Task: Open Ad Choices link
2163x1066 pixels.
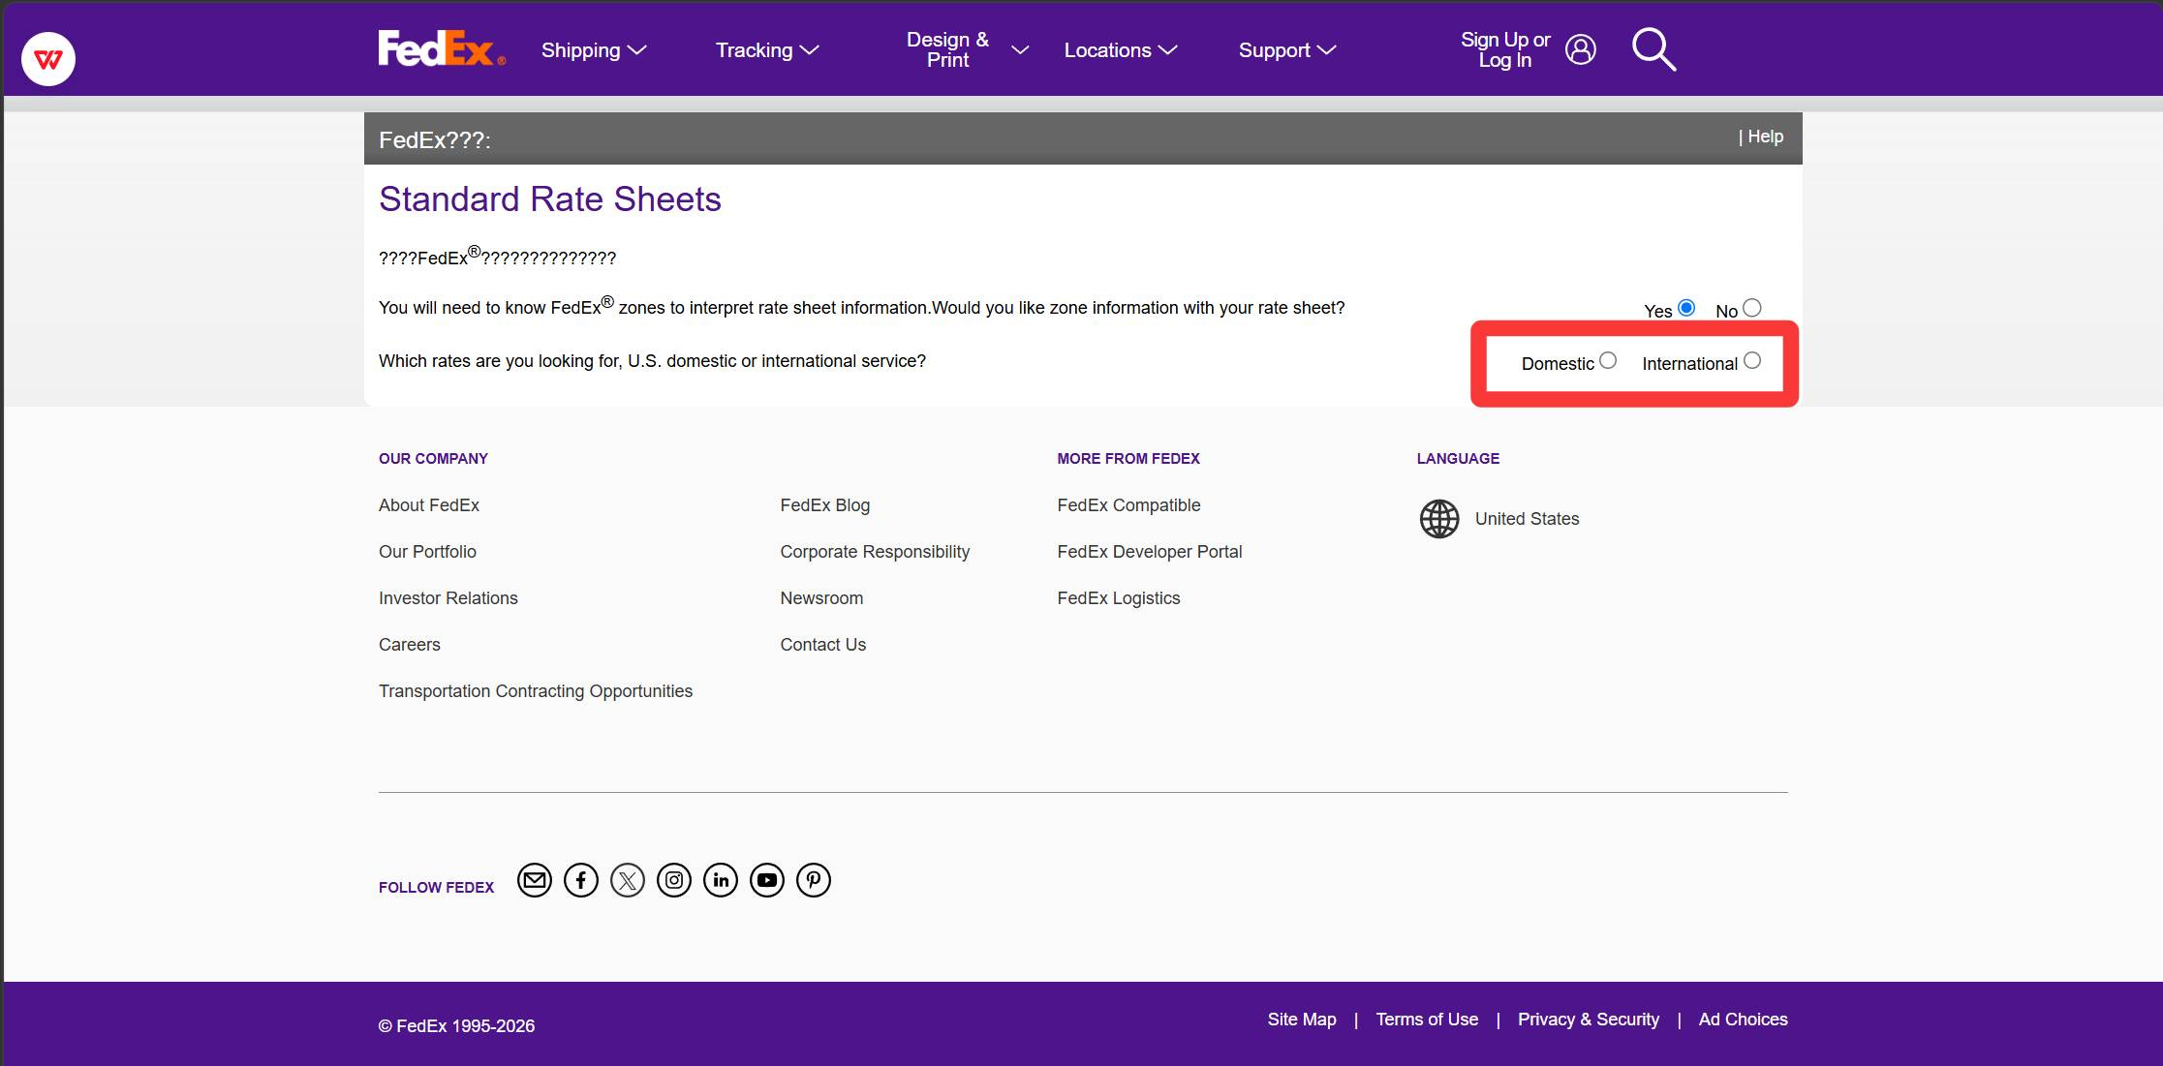Action: click(x=1744, y=1020)
